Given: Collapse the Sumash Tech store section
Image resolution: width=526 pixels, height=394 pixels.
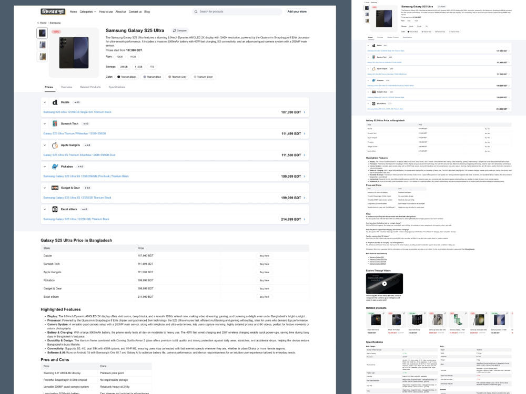Looking at the screenshot, I should tap(45, 123).
